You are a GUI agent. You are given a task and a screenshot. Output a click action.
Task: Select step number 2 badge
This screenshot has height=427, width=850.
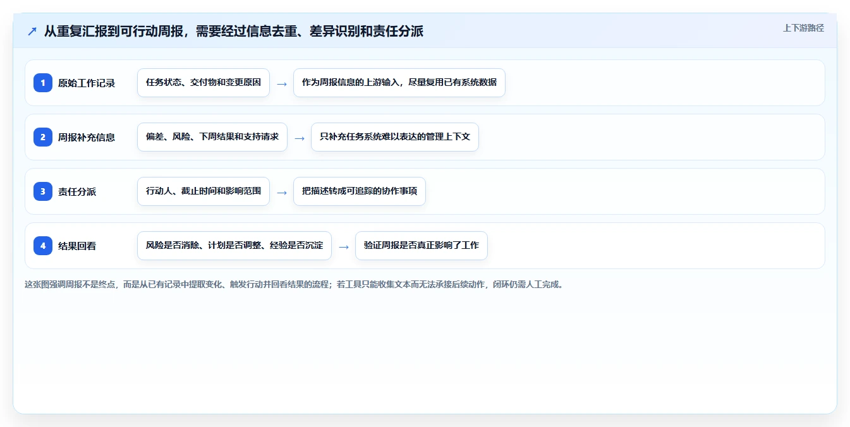[x=43, y=137]
